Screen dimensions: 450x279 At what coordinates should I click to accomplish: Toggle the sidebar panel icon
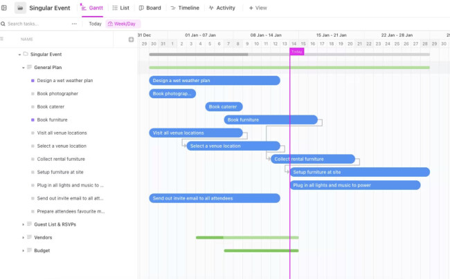click(x=4, y=8)
